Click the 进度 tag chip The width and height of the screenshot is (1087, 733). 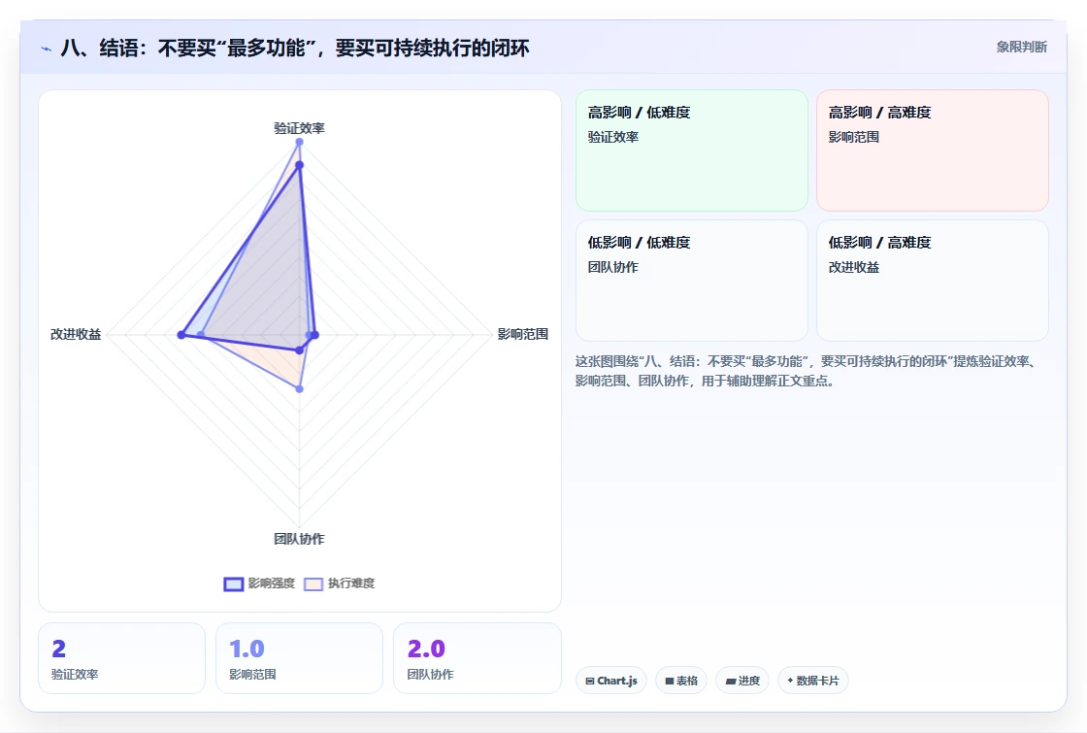point(742,681)
